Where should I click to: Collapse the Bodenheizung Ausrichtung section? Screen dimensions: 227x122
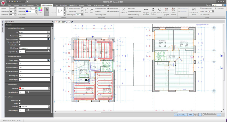click(x=6, y=28)
